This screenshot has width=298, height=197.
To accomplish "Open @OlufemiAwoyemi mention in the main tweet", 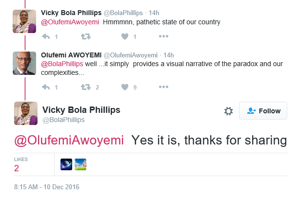I will (69, 141).
